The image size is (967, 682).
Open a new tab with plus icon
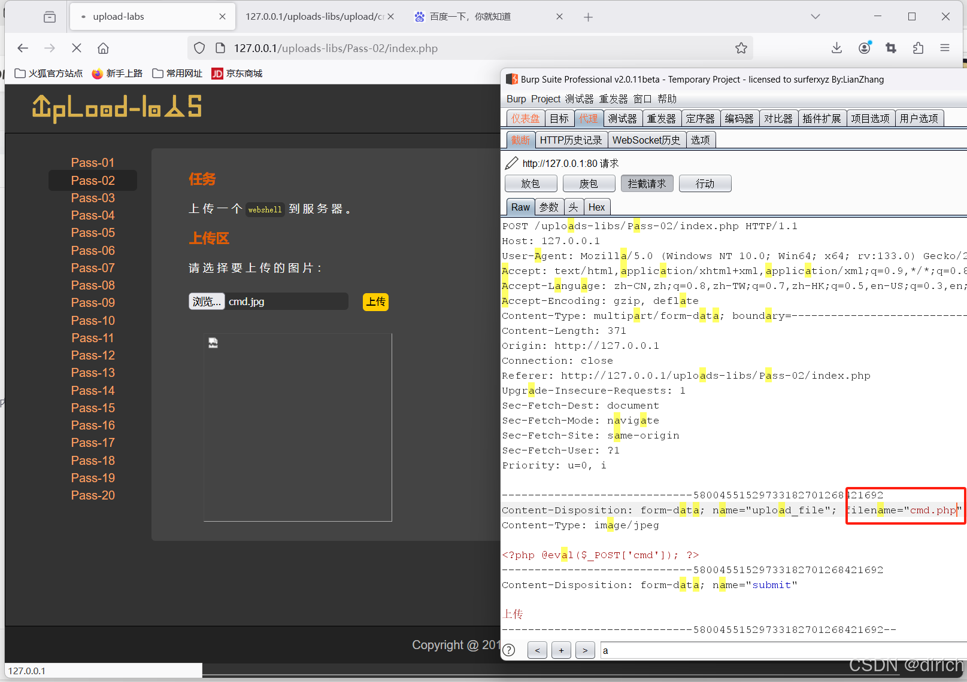(588, 17)
